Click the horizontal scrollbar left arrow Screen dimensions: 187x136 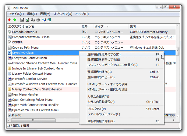[x=9, y=120]
